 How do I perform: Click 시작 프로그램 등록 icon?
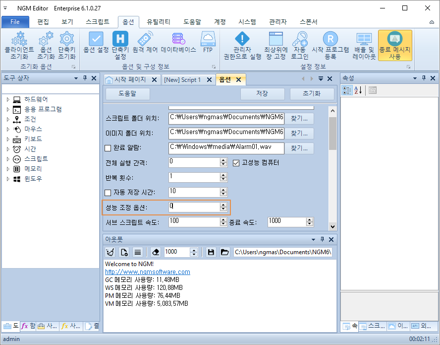click(x=330, y=46)
